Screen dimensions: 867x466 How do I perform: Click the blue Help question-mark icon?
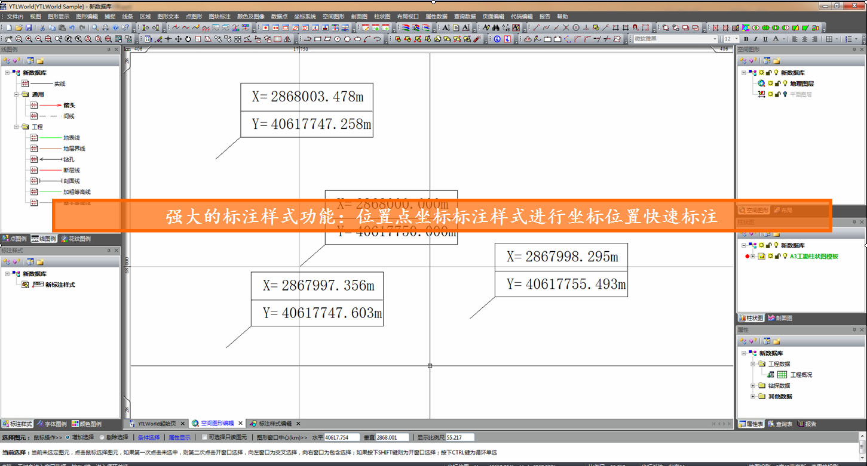click(115, 27)
